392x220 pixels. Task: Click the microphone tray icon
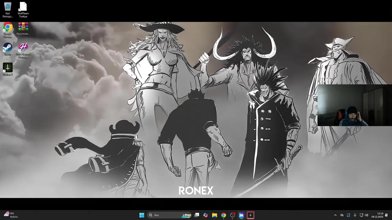(355, 215)
